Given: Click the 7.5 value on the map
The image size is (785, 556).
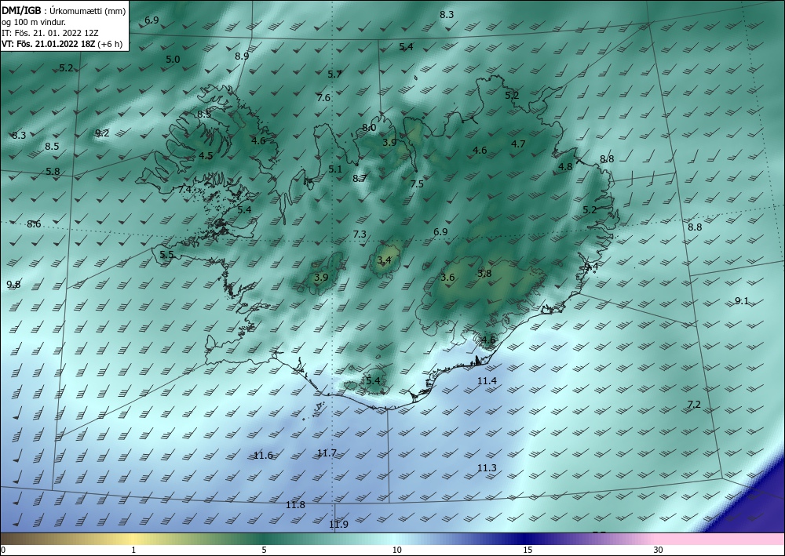Looking at the screenshot, I should [x=417, y=184].
